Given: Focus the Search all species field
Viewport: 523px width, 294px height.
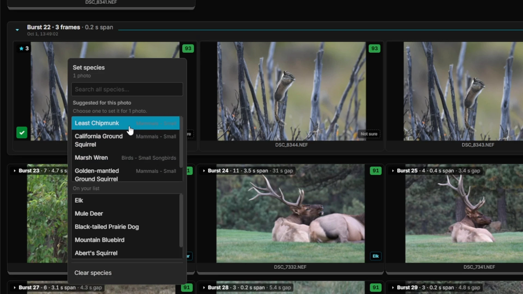Looking at the screenshot, I should coord(127,89).
